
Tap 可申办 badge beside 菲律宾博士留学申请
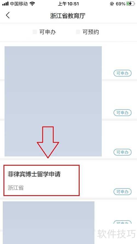point(122,192)
